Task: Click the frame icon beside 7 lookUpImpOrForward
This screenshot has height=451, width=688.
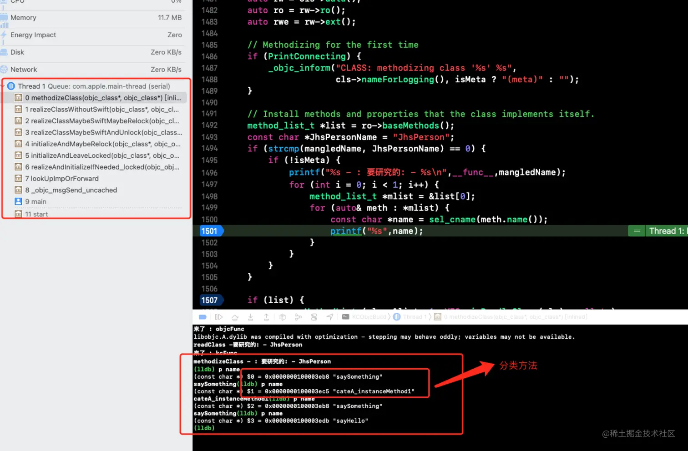Action: tap(18, 179)
